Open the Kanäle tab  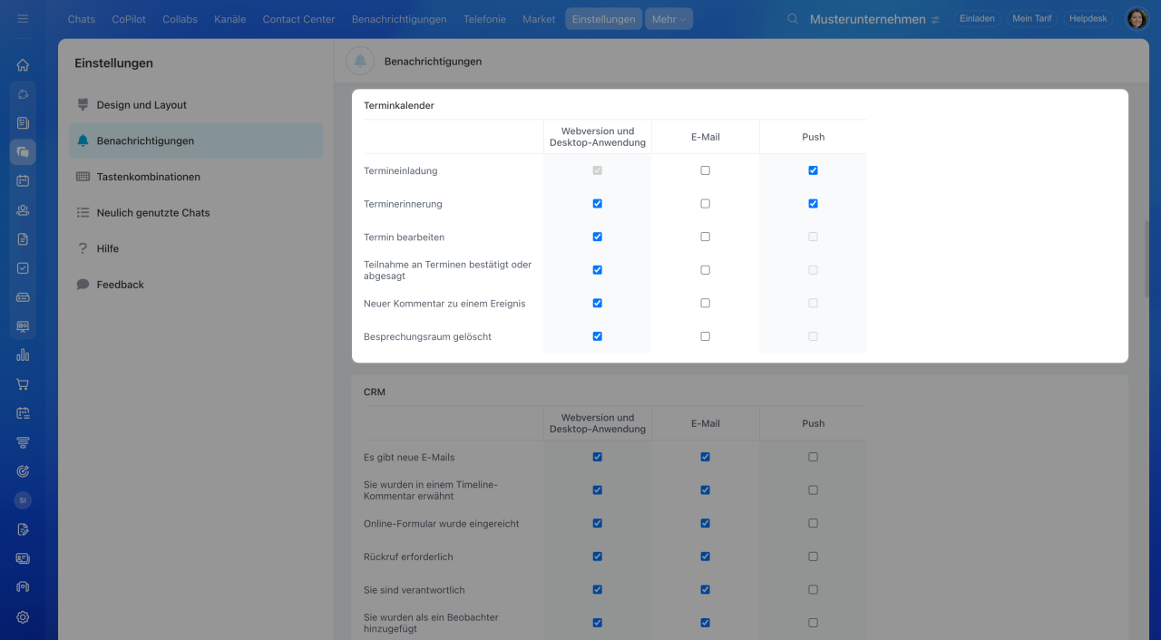coord(229,19)
